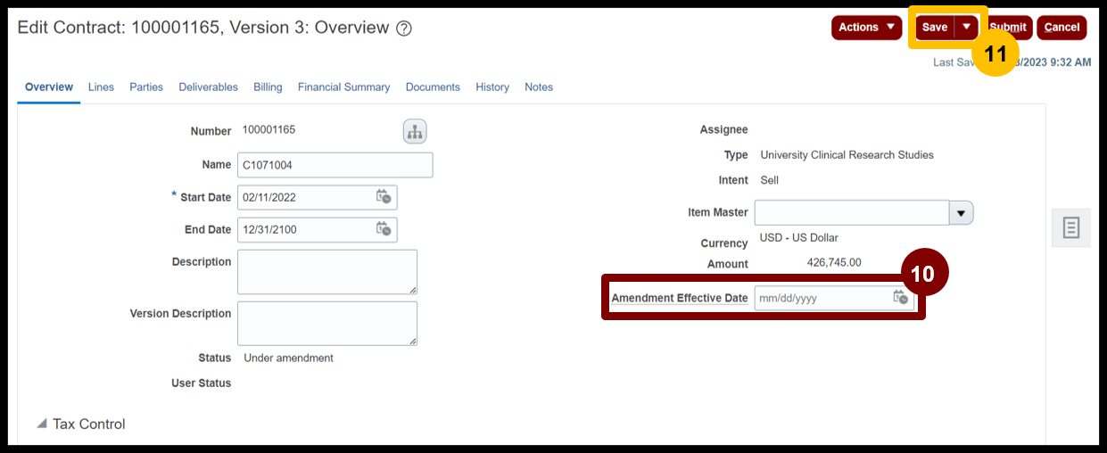Image resolution: width=1107 pixels, height=453 pixels.
Task: Switch to the Lines tab
Action: click(101, 87)
